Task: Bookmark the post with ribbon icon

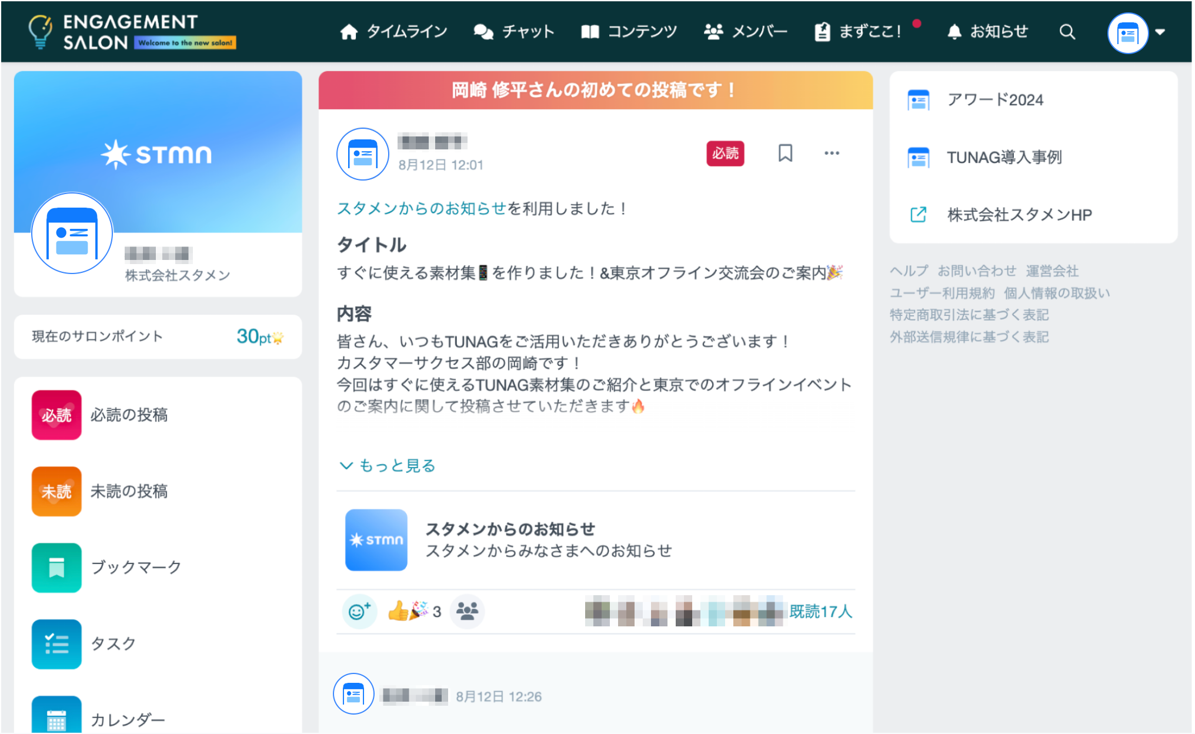Action: click(785, 154)
